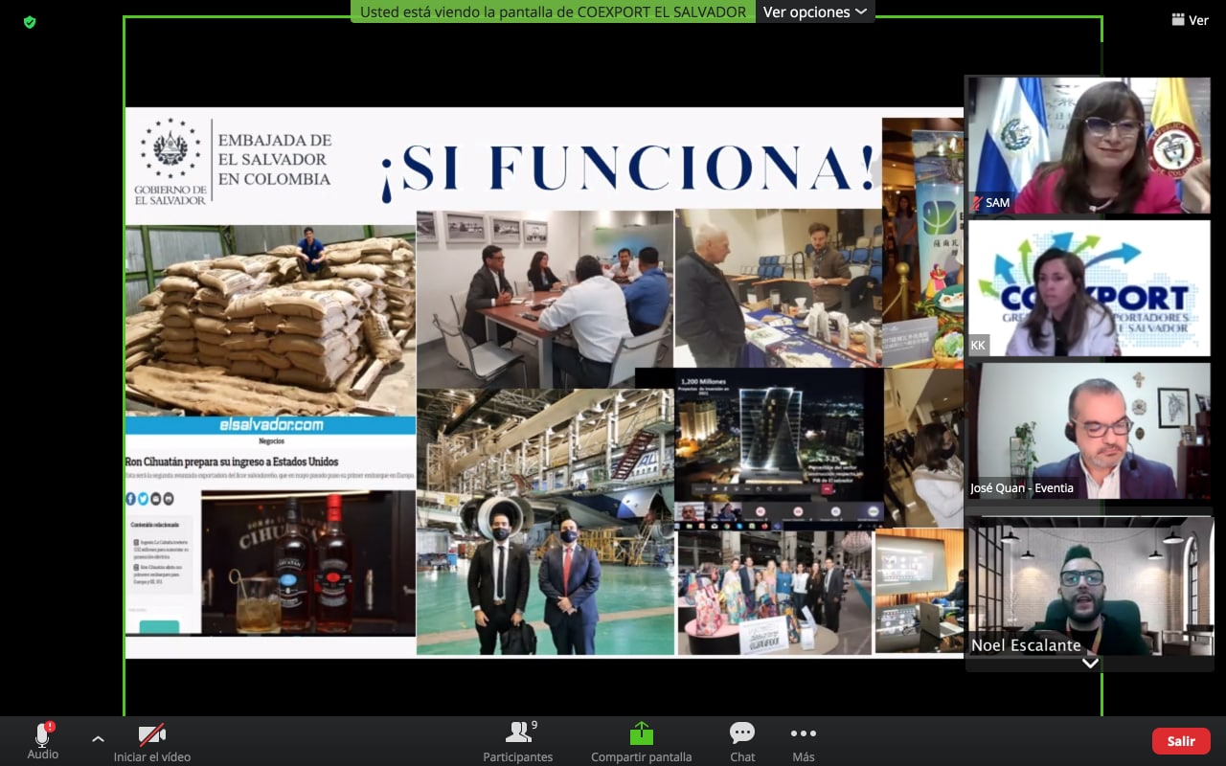Select Noel Escalante video thumbnail
The height and width of the screenshot is (766, 1226).
(1088, 586)
